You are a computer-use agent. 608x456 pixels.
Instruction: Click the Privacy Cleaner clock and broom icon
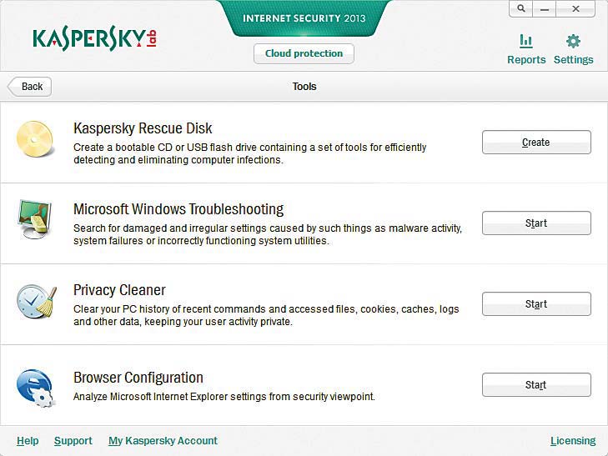click(x=37, y=302)
